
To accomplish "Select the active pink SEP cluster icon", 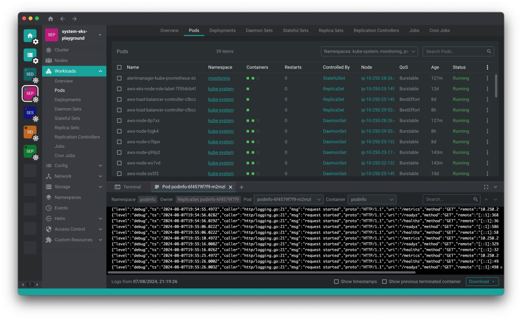I will click(30, 93).
